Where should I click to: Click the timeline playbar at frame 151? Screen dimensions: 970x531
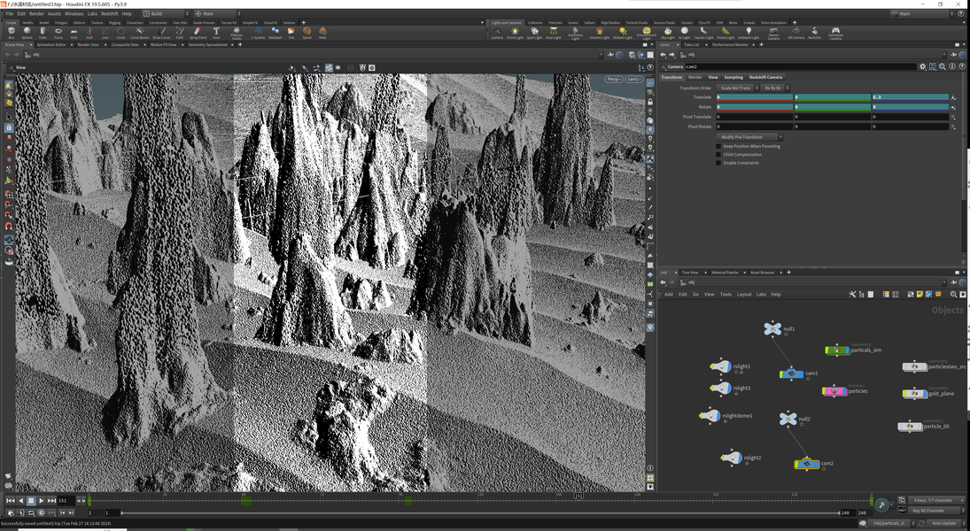[x=578, y=499]
